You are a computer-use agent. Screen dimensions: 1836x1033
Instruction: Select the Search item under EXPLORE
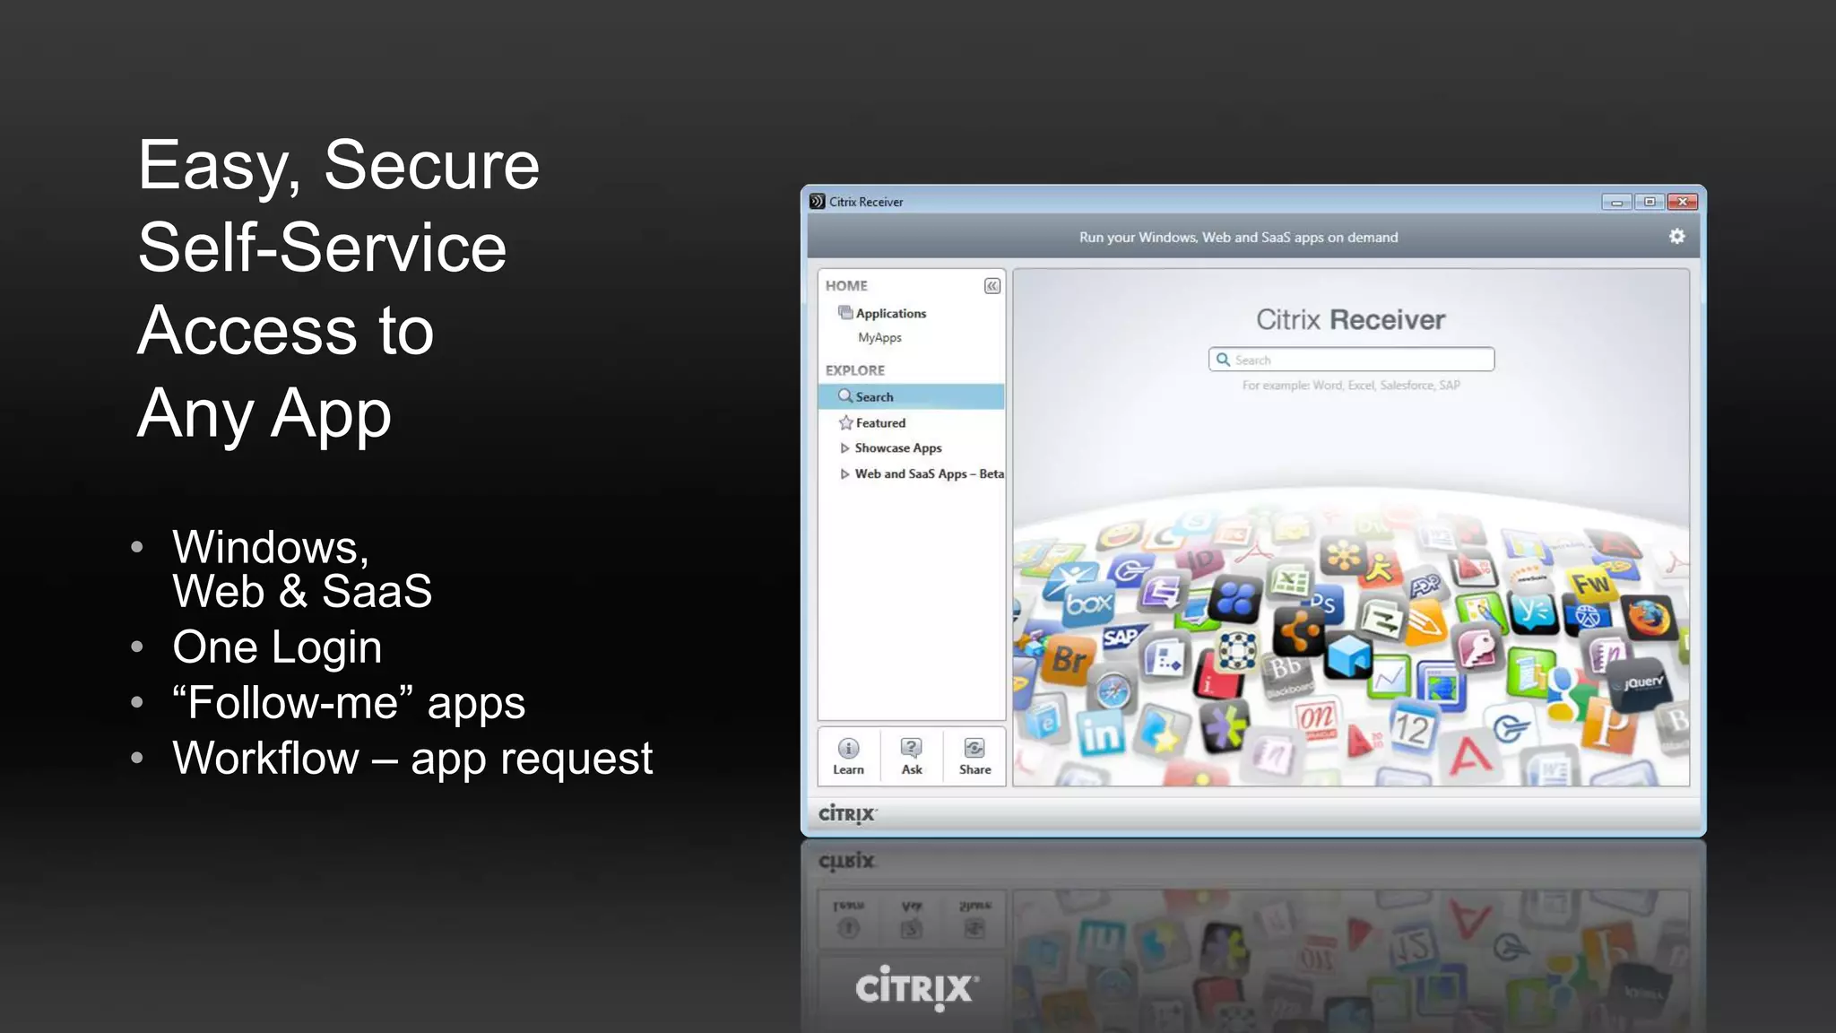pyautogui.click(x=911, y=396)
